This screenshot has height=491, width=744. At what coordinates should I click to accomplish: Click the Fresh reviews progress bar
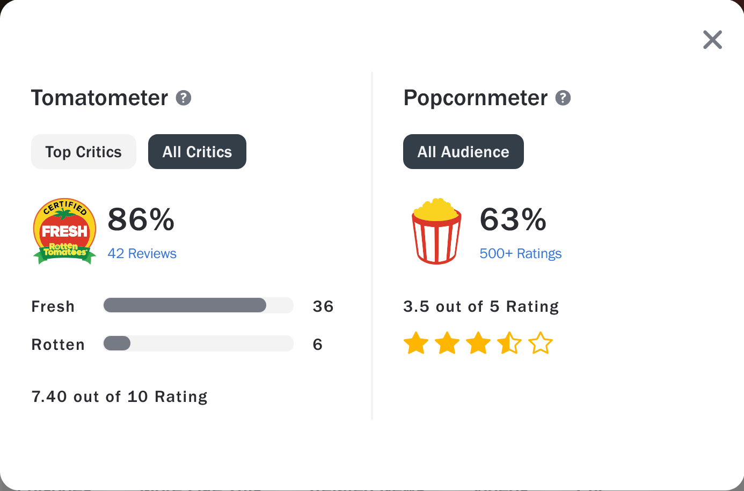(198, 305)
